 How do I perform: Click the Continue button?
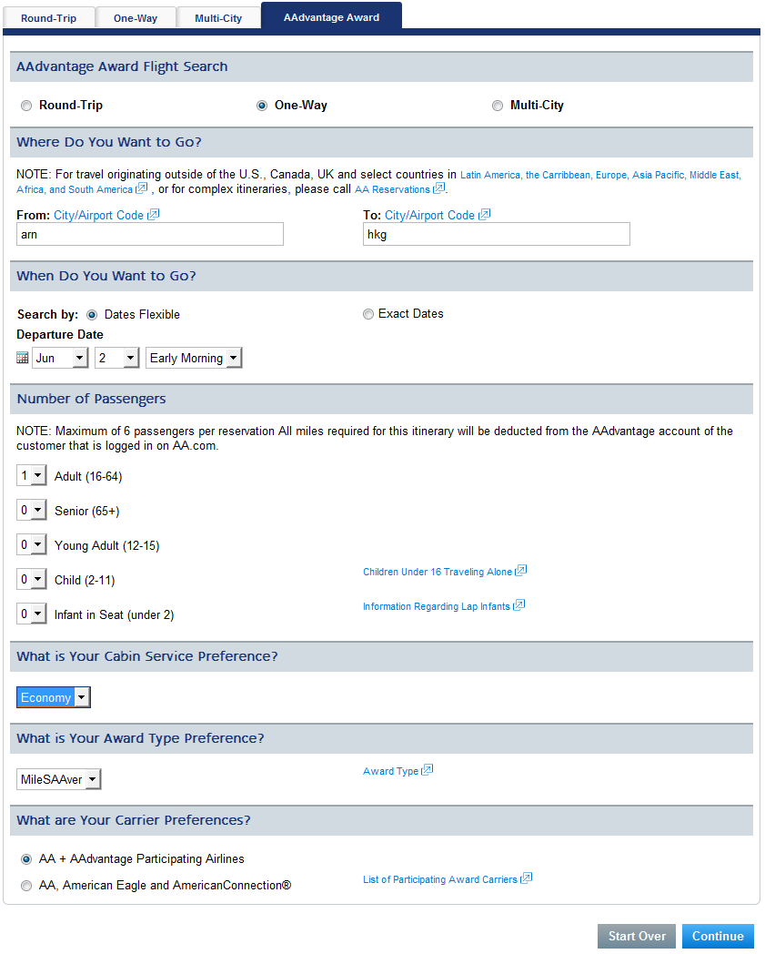pyautogui.click(x=718, y=936)
